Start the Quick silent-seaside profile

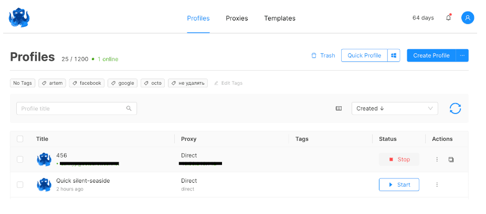399,185
